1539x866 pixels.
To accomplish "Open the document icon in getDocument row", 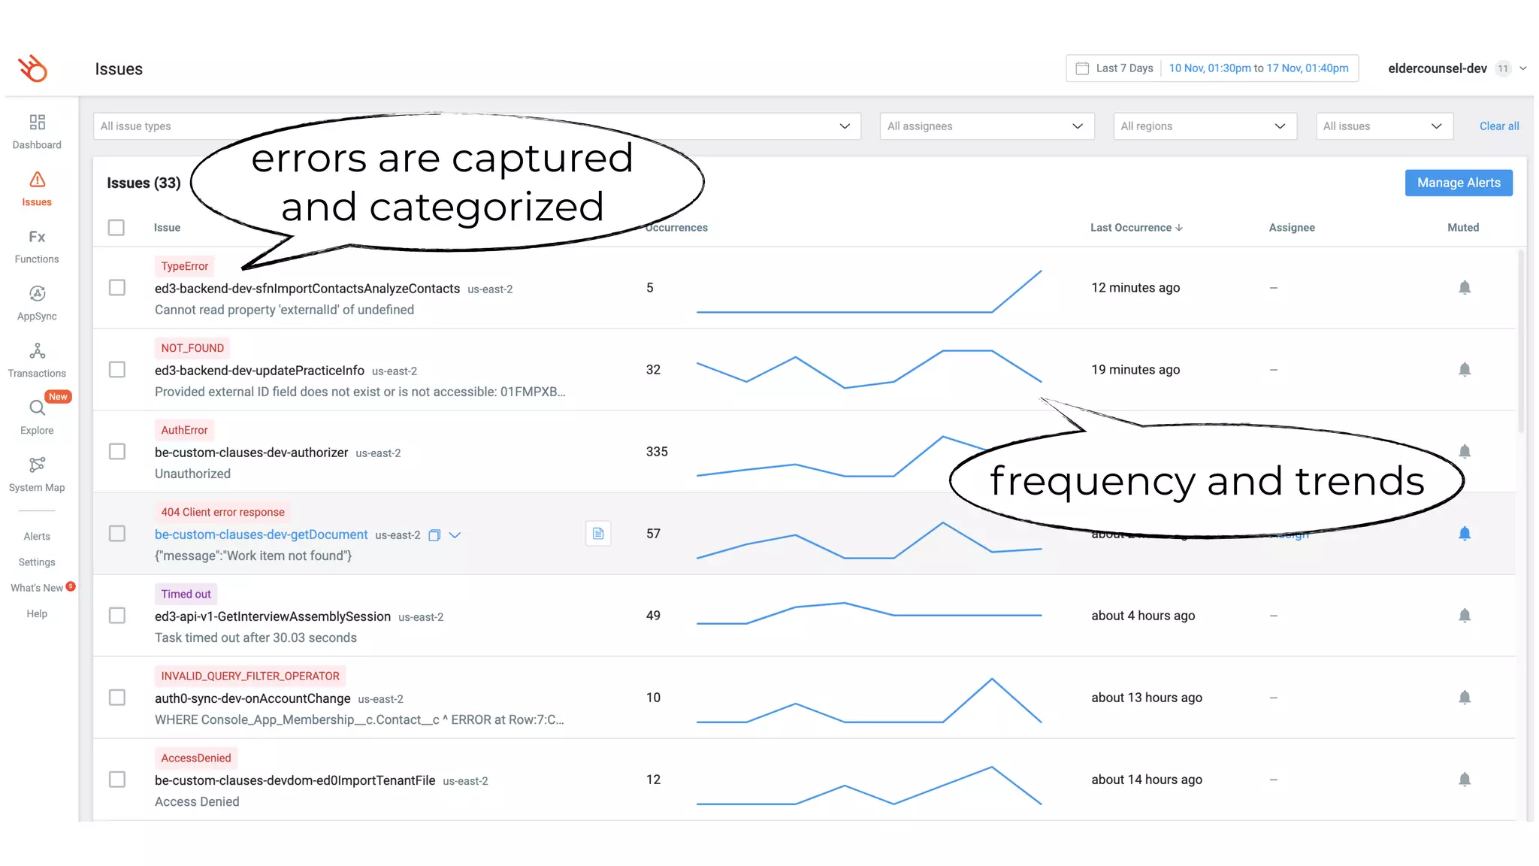I will [x=598, y=534].
